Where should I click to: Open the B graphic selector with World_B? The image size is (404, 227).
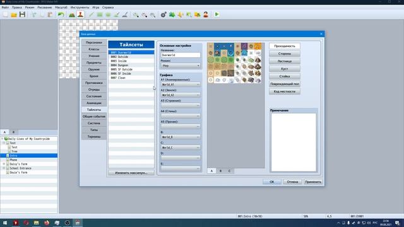tap(181, 137)
